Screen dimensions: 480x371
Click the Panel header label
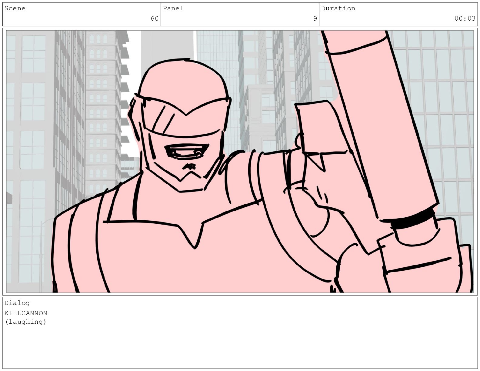click(173, 8)
